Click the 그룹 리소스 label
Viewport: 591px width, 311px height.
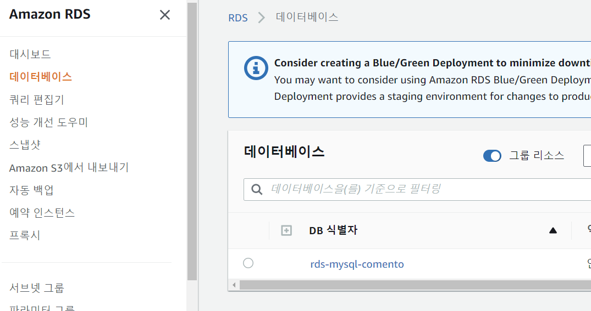(x=537, y=155)
